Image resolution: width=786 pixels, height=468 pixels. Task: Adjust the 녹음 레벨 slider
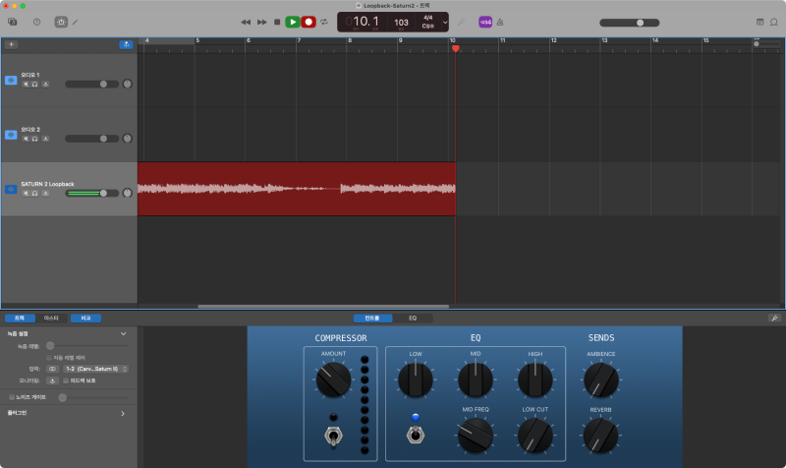pyautogui.click(x=87, y=346)
